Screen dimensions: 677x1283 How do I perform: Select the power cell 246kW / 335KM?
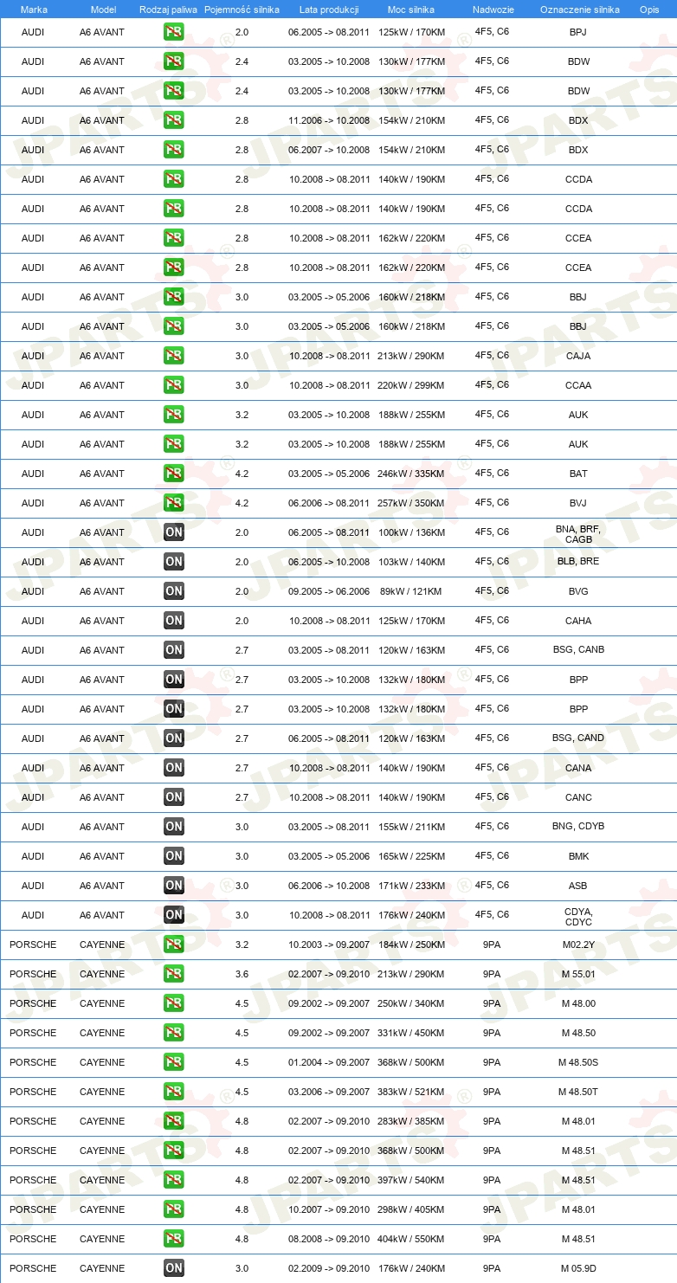coord(411,474)
